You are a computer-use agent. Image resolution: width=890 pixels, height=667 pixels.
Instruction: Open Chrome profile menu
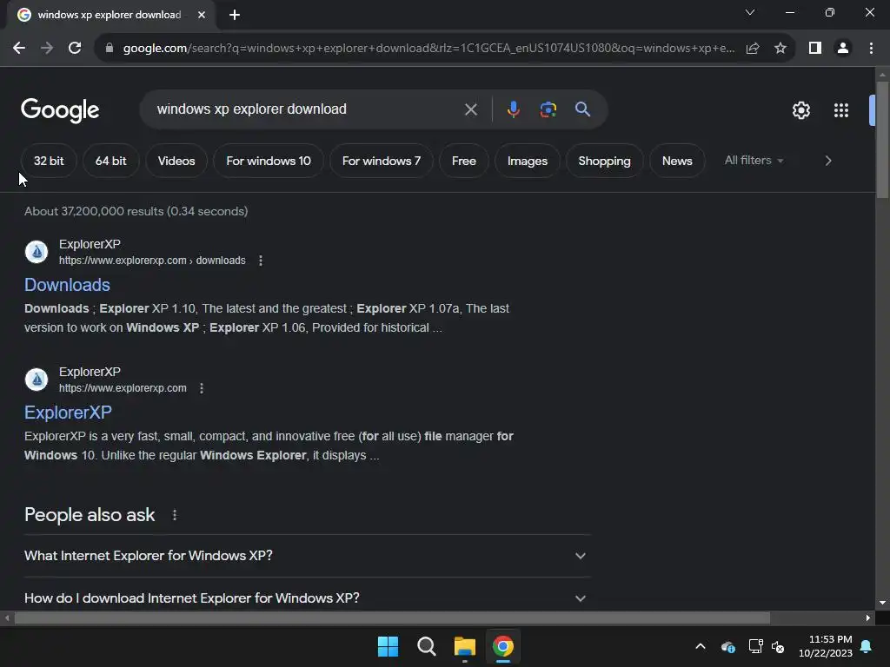(843, 49)
